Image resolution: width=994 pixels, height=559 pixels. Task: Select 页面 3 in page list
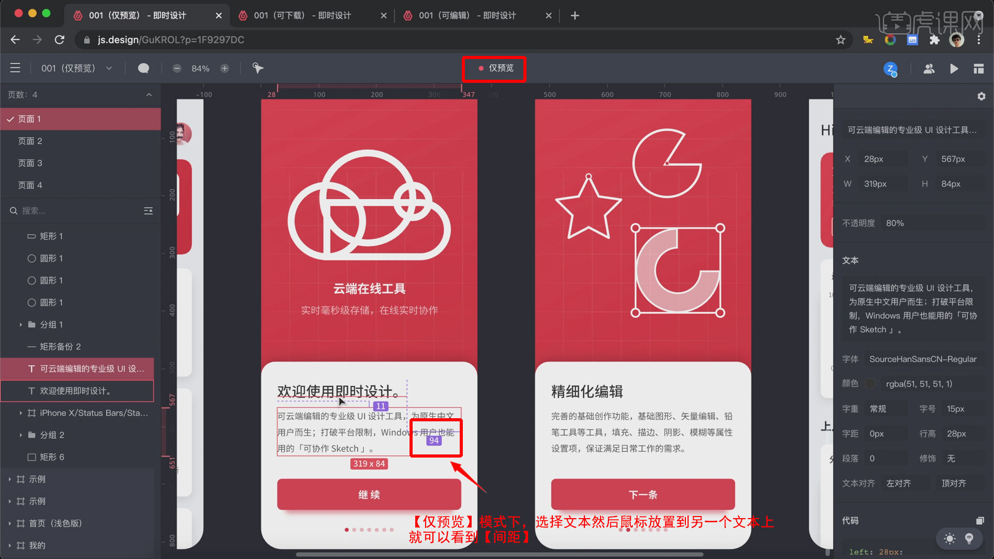point(80,163)
